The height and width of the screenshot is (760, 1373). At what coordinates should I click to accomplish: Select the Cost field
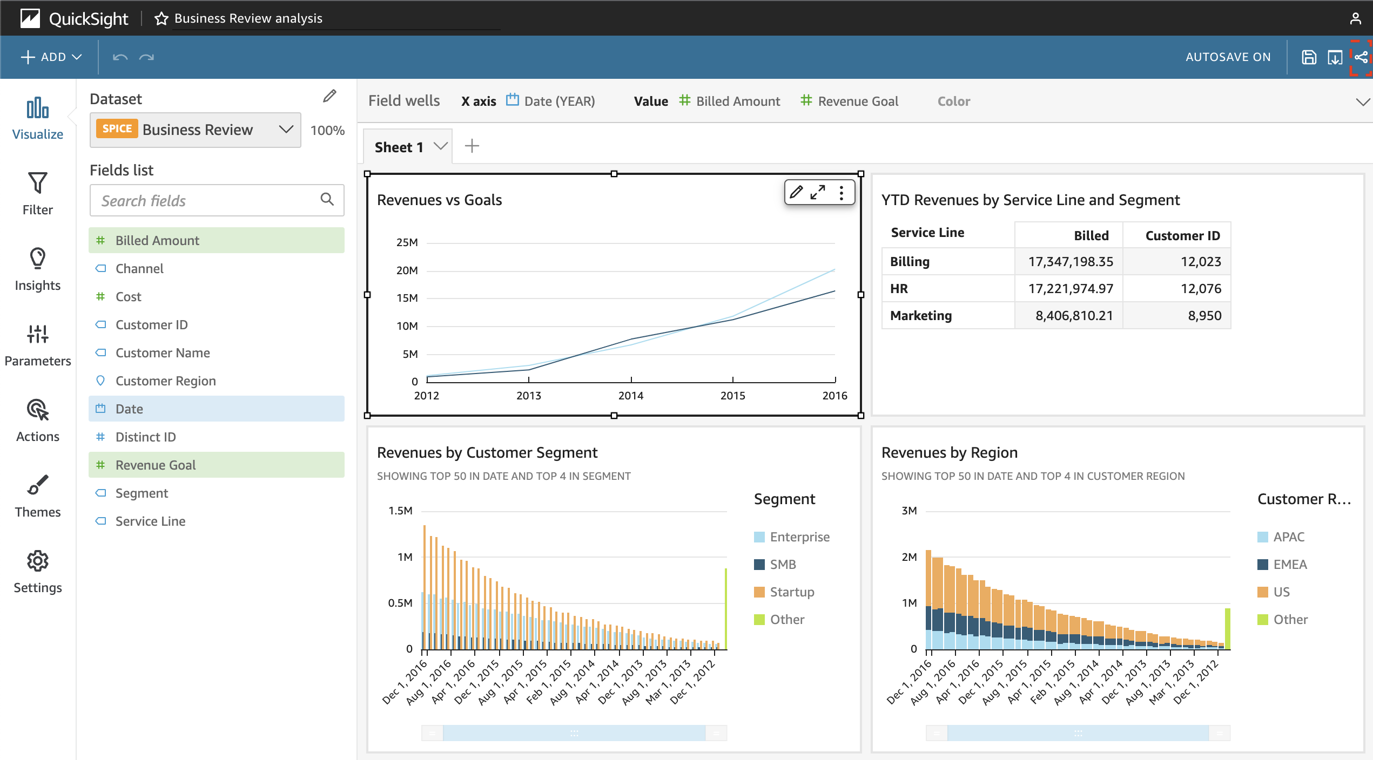click(x=217, y=296)
